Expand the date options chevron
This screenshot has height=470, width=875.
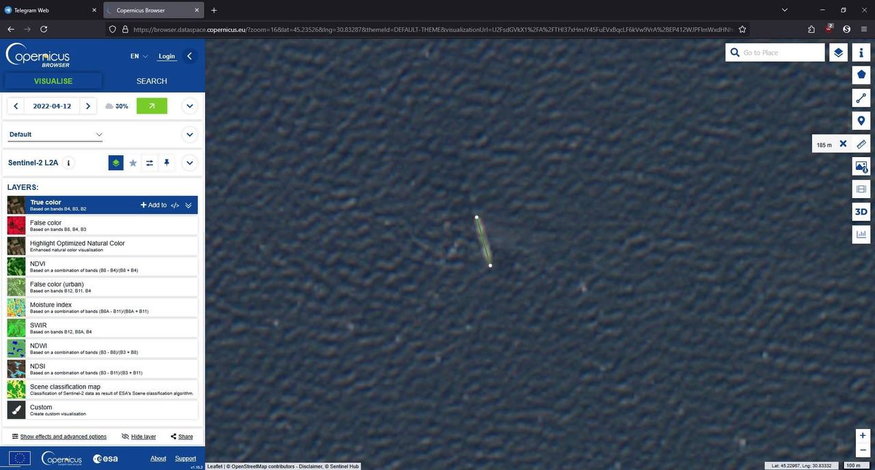click(x=190, y=106)
